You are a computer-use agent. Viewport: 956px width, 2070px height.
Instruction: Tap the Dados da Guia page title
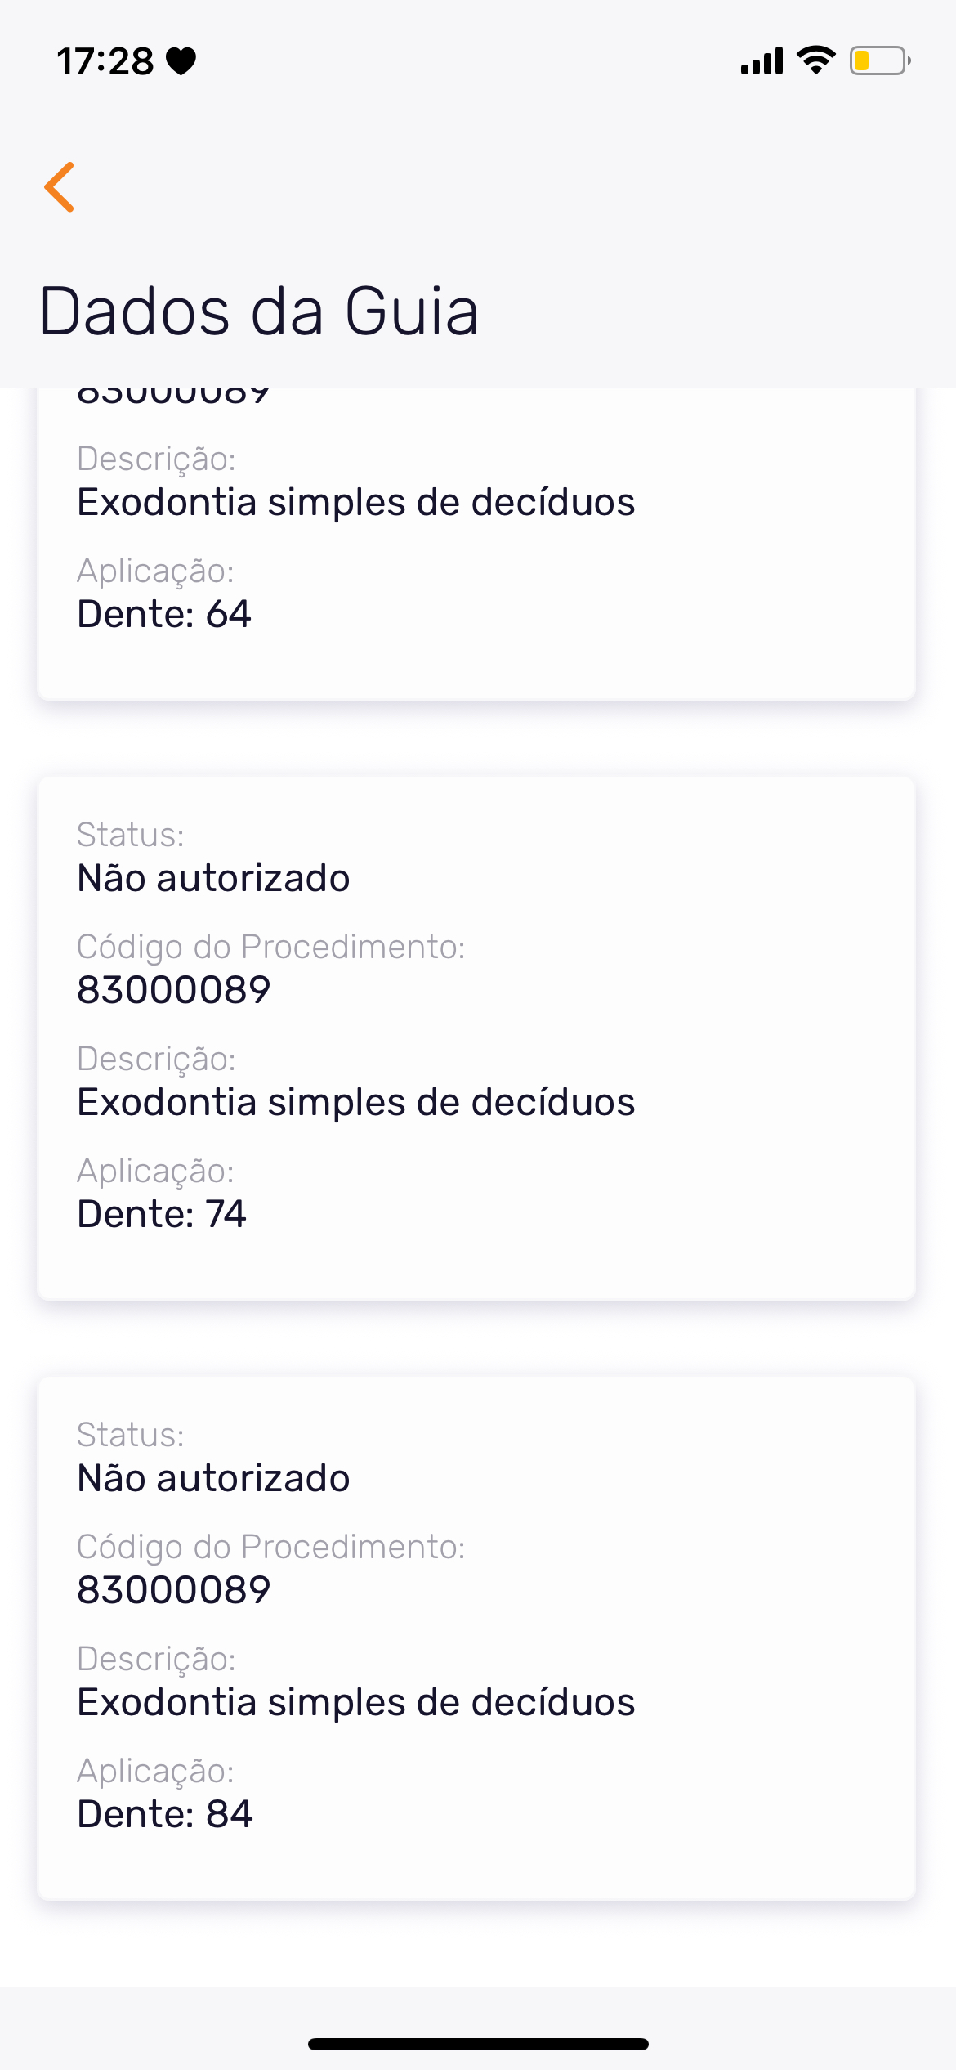click(259, 311)
